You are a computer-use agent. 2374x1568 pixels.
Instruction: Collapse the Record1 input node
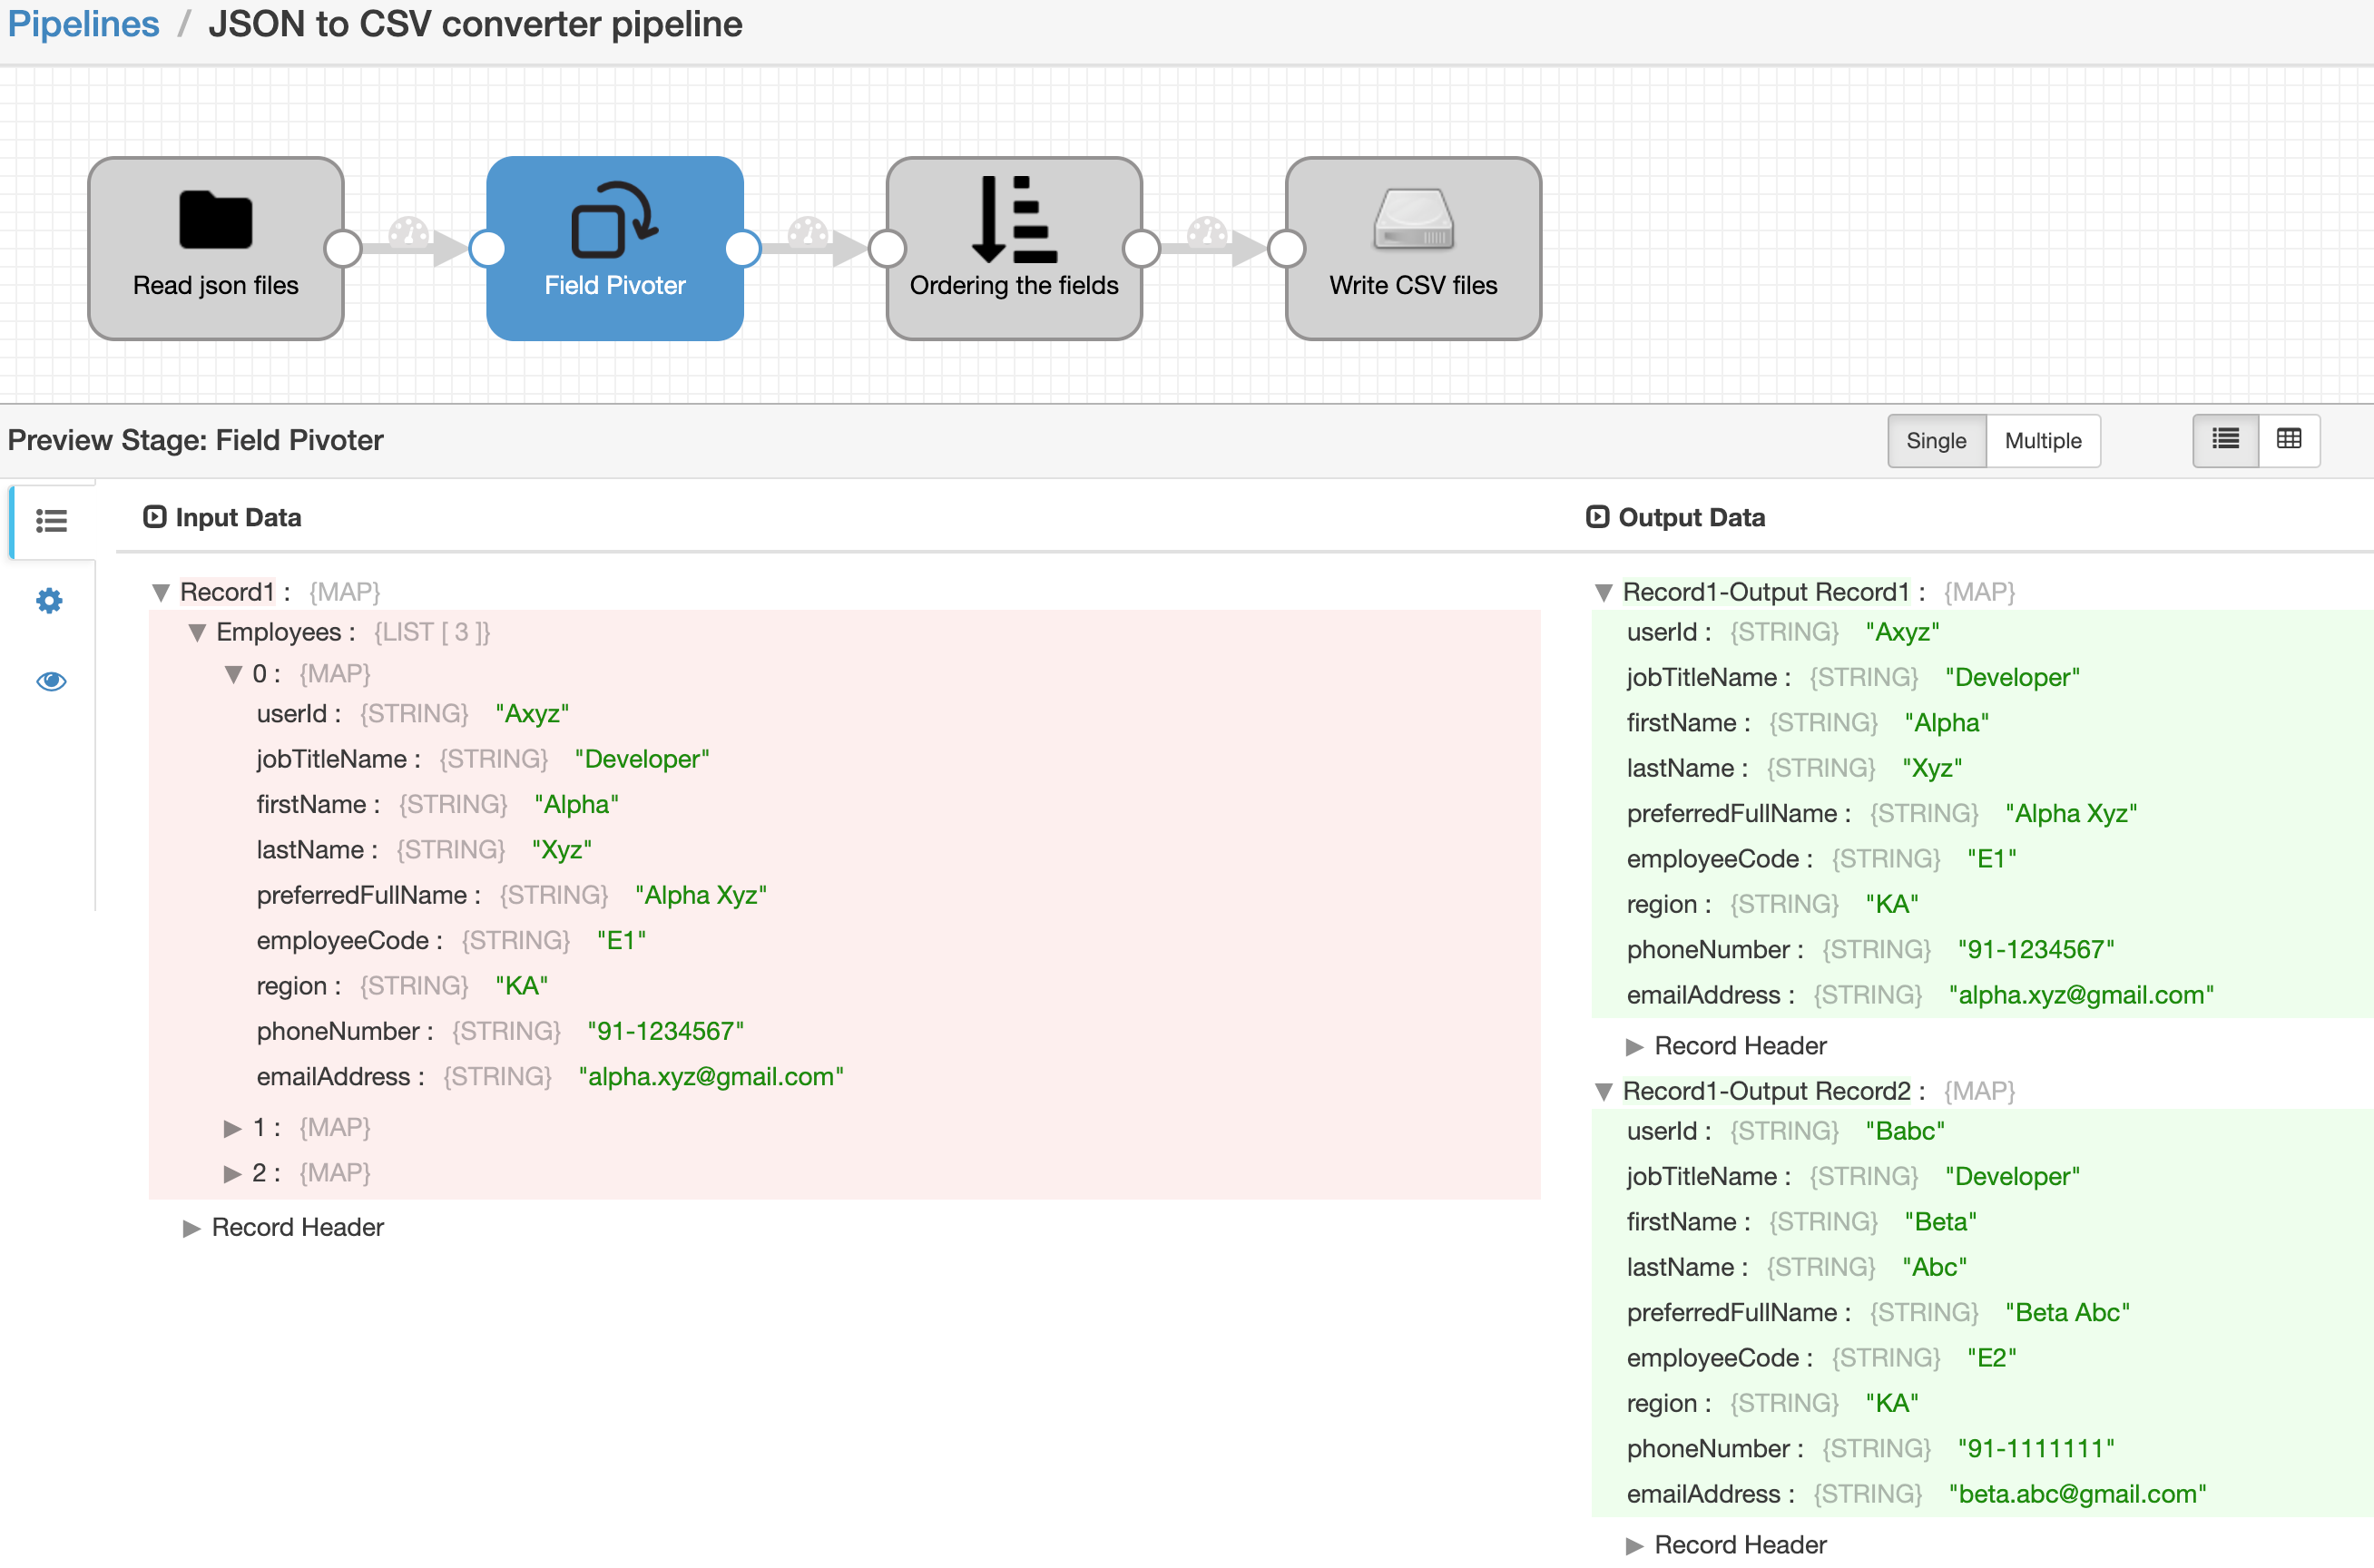(x=160, y=593)
